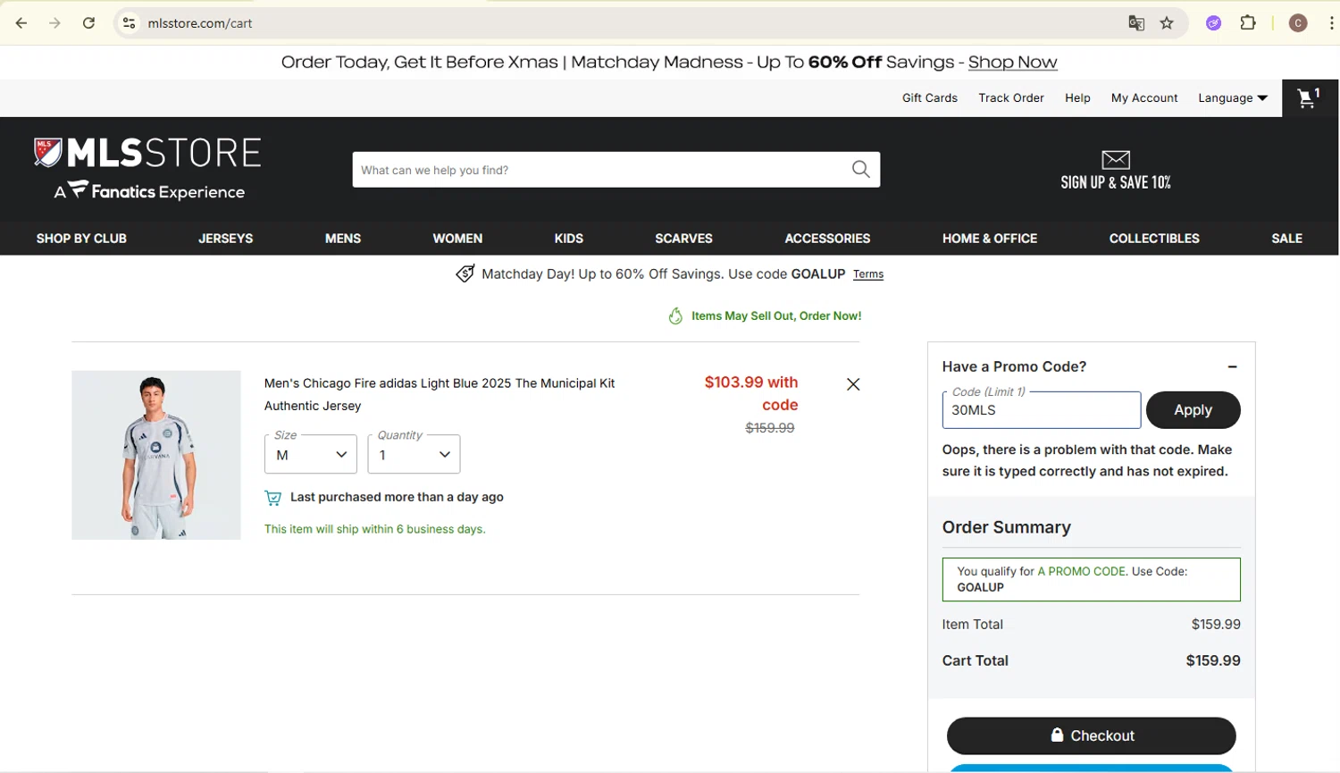Viewport: 1340px width, 773px height.
Task: Open the Shop By Club menu
Action: tap(81, 239)
